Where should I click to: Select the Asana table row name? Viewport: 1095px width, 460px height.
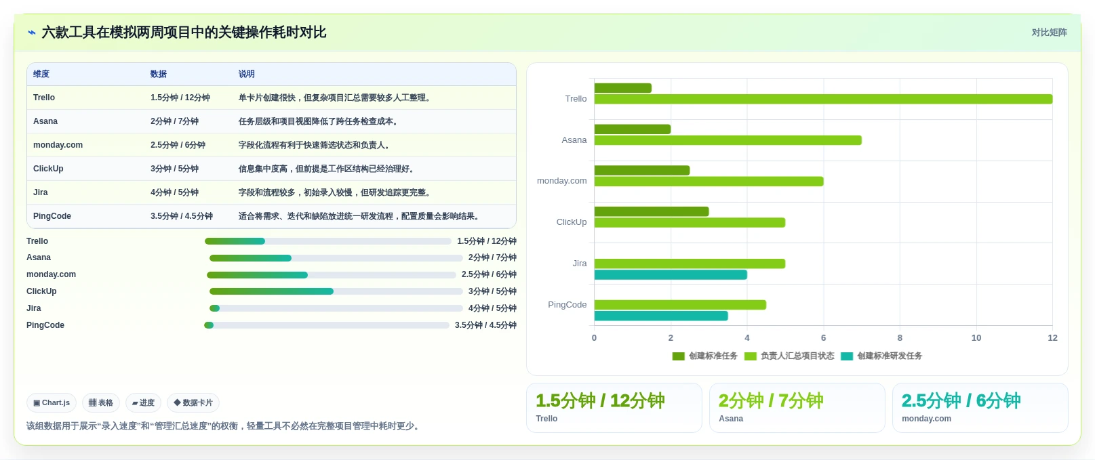[x=45, y=121]
